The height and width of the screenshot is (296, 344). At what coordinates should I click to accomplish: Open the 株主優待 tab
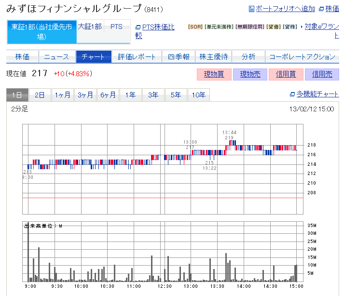coord(214,57)
